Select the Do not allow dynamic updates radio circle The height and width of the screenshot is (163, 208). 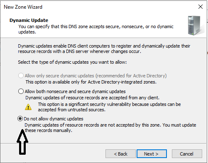coord(20,119)
